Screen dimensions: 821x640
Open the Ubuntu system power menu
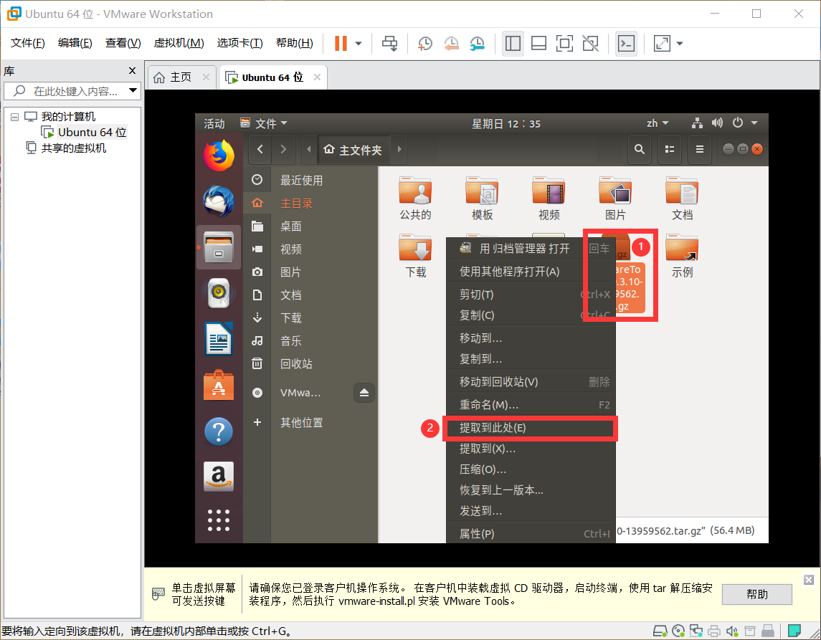(x=737, y=123)
